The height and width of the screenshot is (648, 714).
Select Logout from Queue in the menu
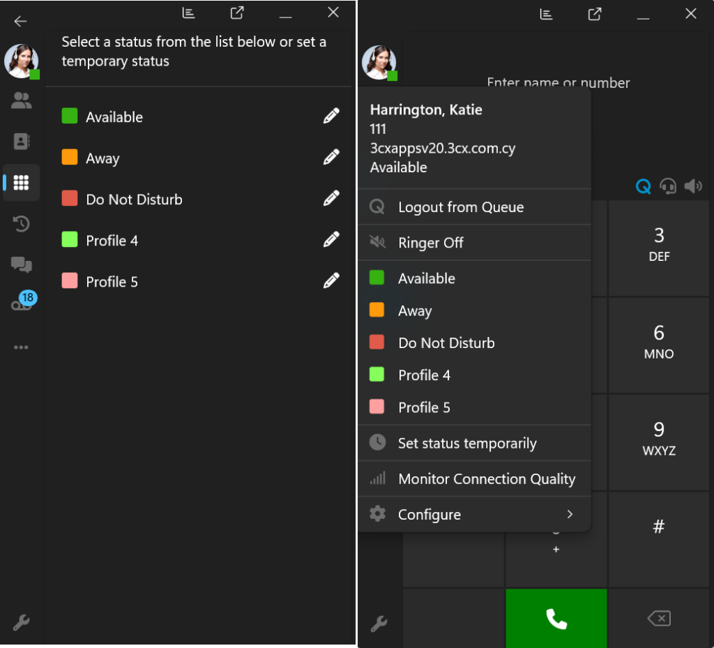tap(474, 207)
